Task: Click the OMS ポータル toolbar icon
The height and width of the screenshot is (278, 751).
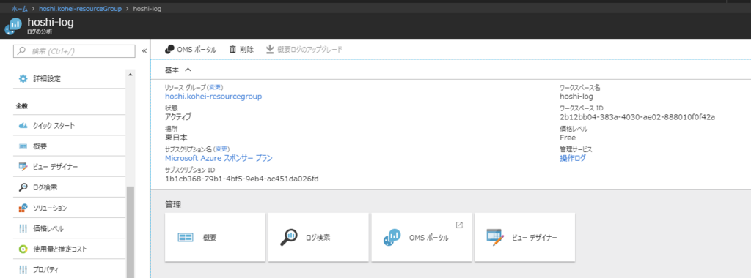Action: coord(169,49)
